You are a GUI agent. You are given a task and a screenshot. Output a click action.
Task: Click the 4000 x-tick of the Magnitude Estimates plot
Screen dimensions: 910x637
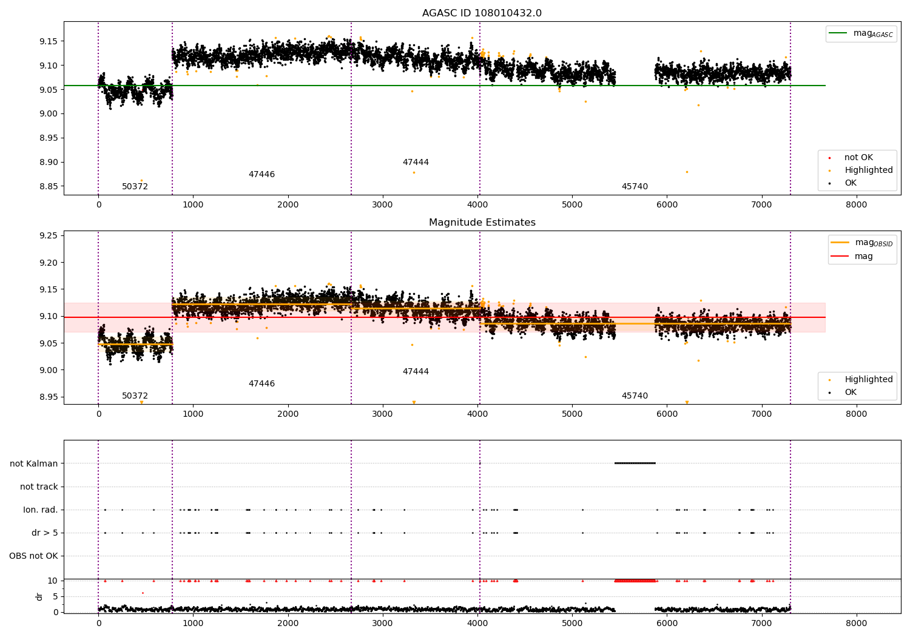click(477, 414)
